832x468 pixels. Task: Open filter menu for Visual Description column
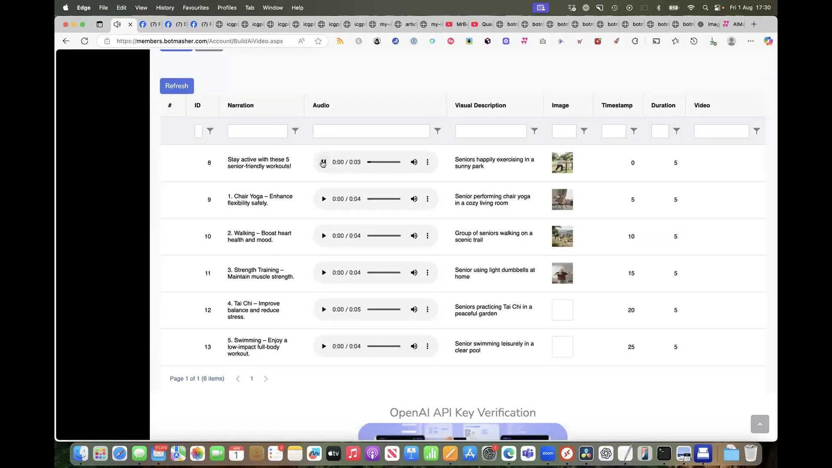click(535, 131)
